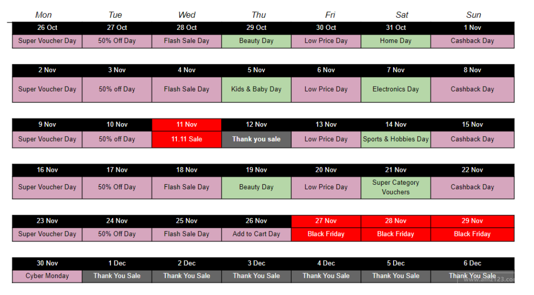Select Beauty Day under 19 Nov
Screen dimensions: 534x295
pyautogui.click(x=256, y=187)
